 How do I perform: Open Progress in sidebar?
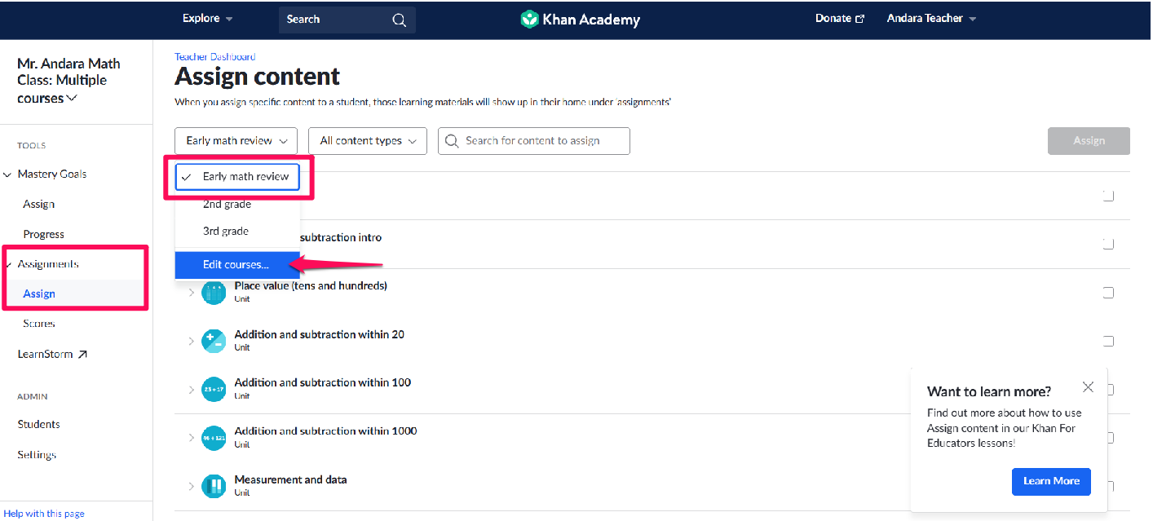(43, 235)
